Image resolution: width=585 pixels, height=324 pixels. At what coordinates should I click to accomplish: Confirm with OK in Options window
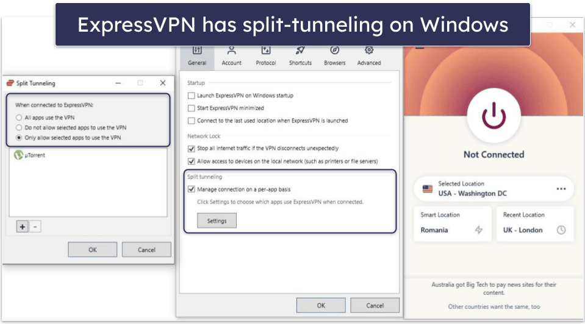[x=321, y=305]
